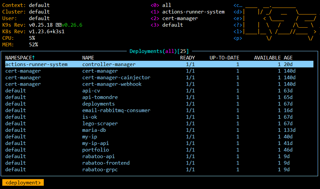Select the rabatoo-grpc deployment
Viewport: 320px width, 189px height.
pyautogui.click(x=159, y=169)
